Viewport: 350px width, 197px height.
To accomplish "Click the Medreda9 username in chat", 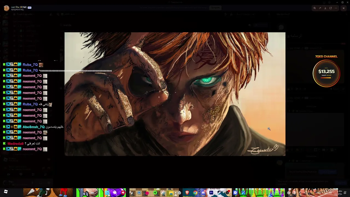I will (16, 144).
